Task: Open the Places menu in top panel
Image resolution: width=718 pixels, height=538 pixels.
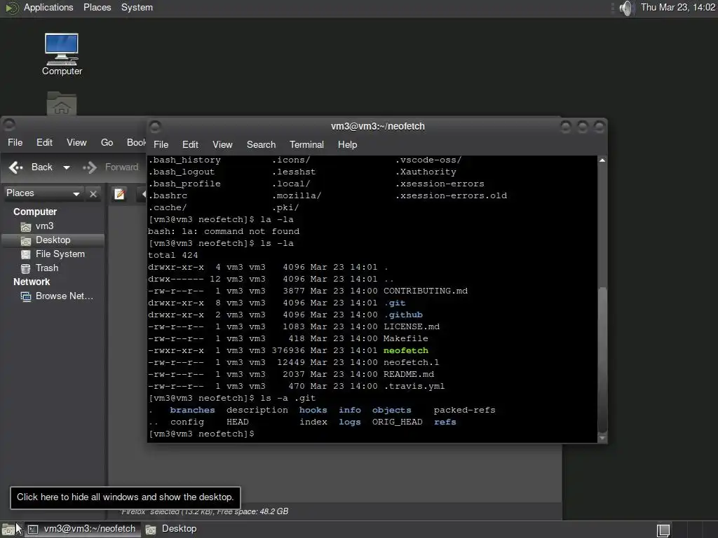Action: pos(97,8)
